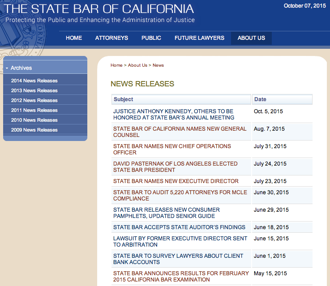Click the NEWS RELEASES page heading
This screenshot has width=330, height=286.
142,84
